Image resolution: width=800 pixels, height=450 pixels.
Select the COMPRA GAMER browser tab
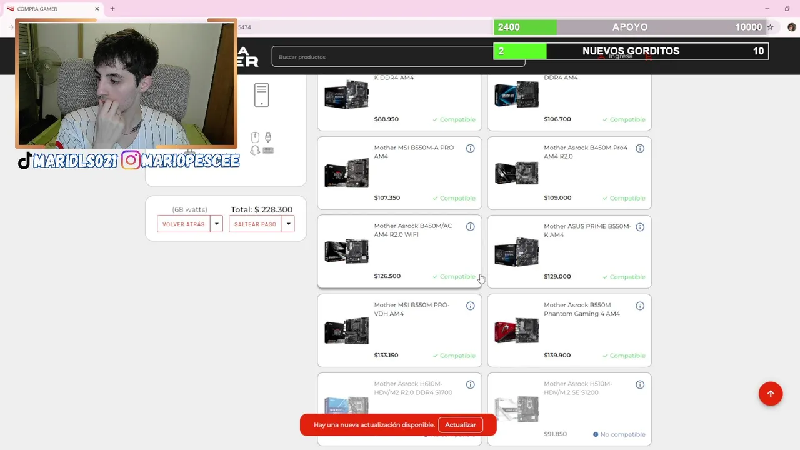coord(53,9)
